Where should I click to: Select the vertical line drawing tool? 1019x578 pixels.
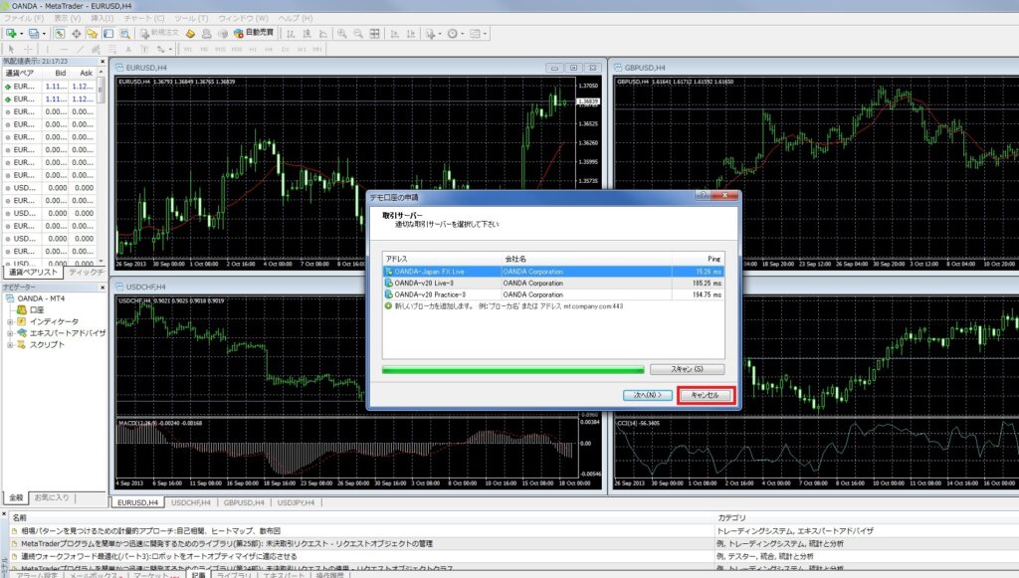tap(47, 50)
